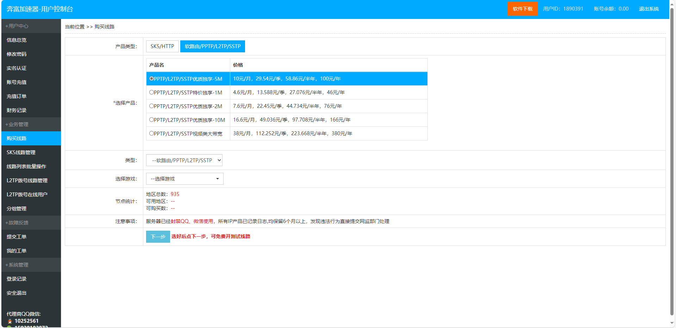
Task: Click the scrollbar down arrow
Action: [x=672, y=323]
